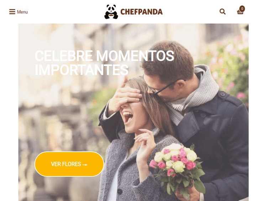This screenshot has height=201, width=267.
Task: Click the word MOMENTOS in the headline
Action: click(x=135, y=56)
